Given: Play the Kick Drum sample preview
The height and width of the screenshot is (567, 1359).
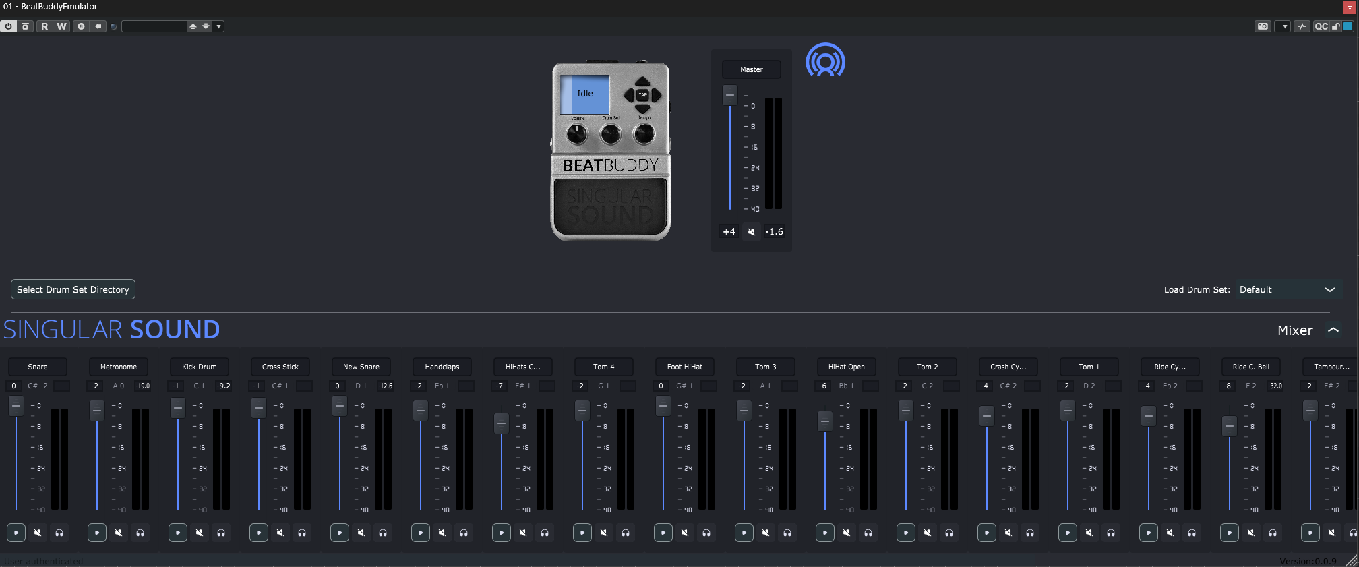Looking at the screenshot, I should (x=178, y=533).
